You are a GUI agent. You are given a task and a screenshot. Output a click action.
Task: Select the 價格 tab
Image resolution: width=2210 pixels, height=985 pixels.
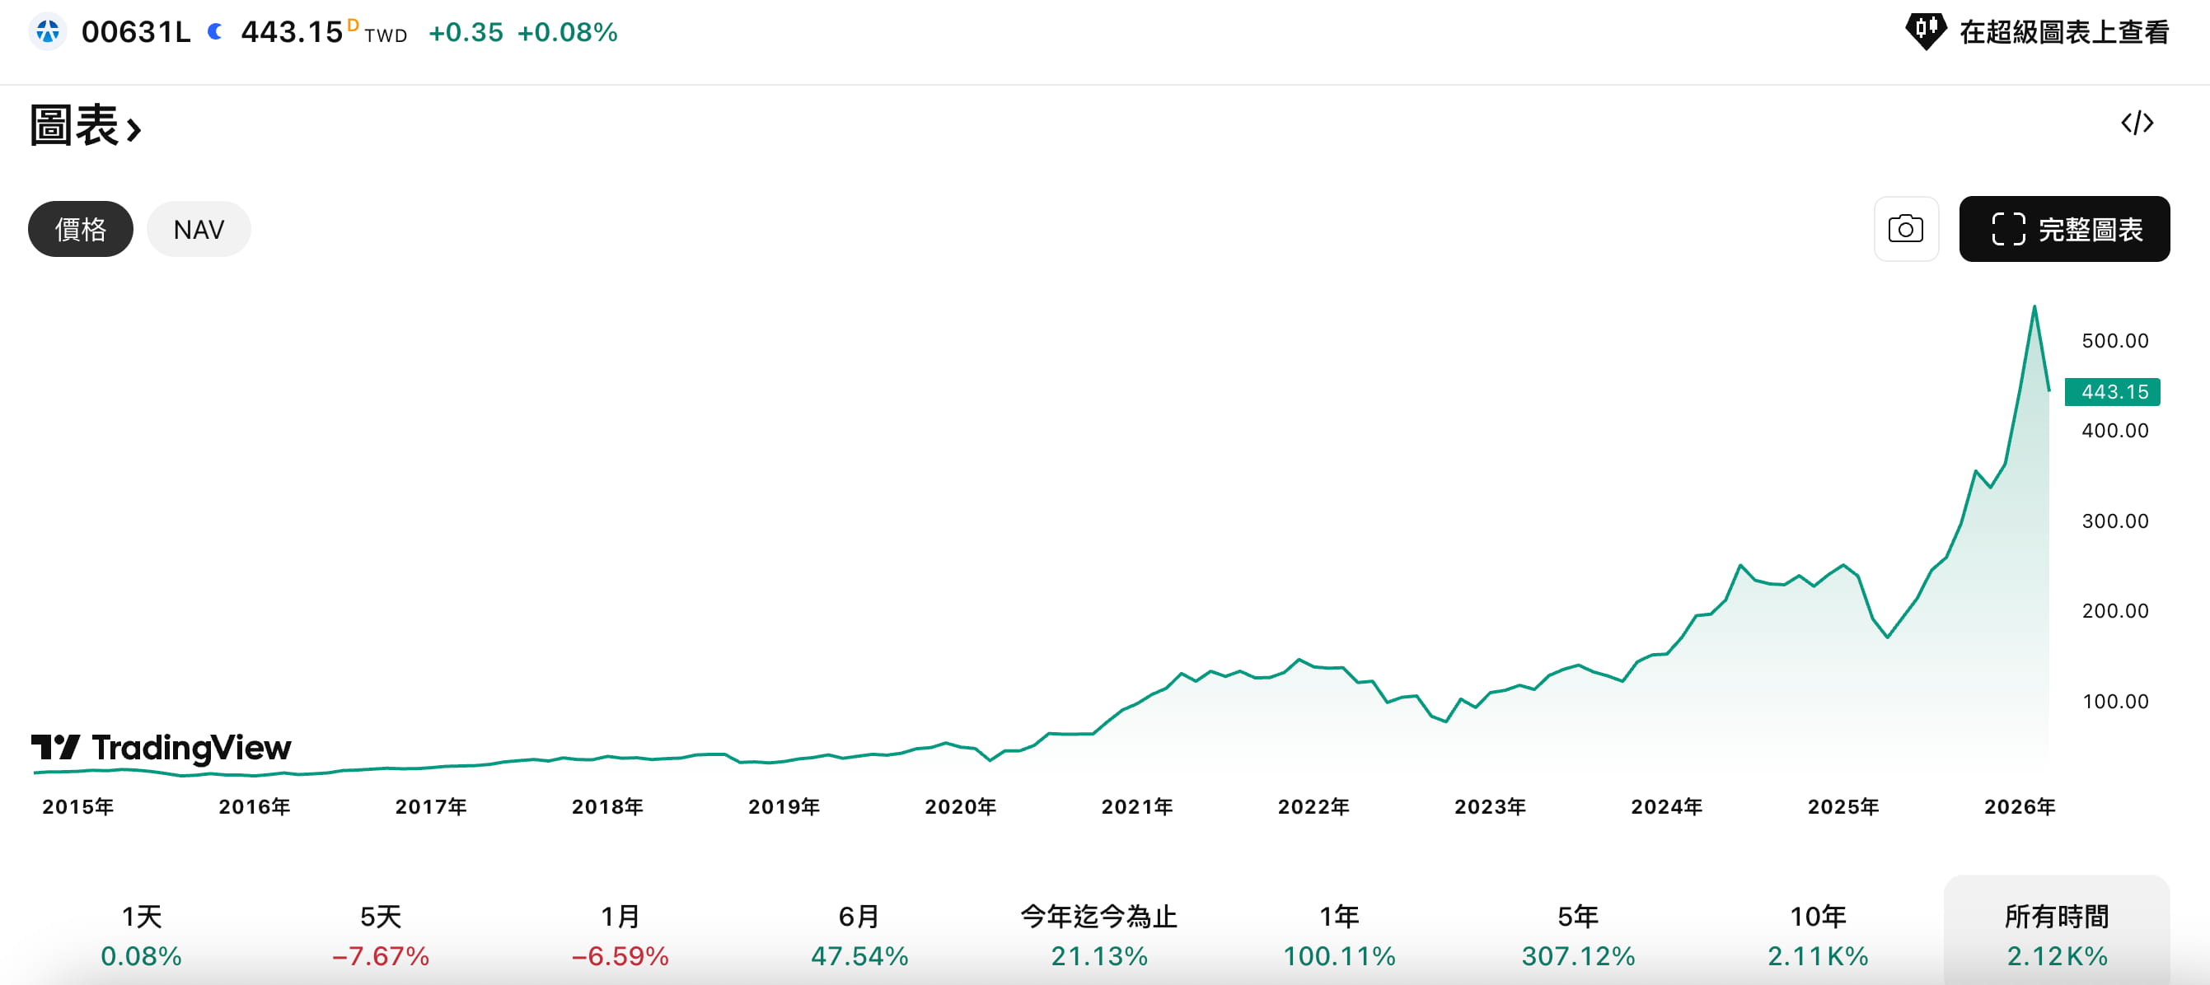coord(81,229)
